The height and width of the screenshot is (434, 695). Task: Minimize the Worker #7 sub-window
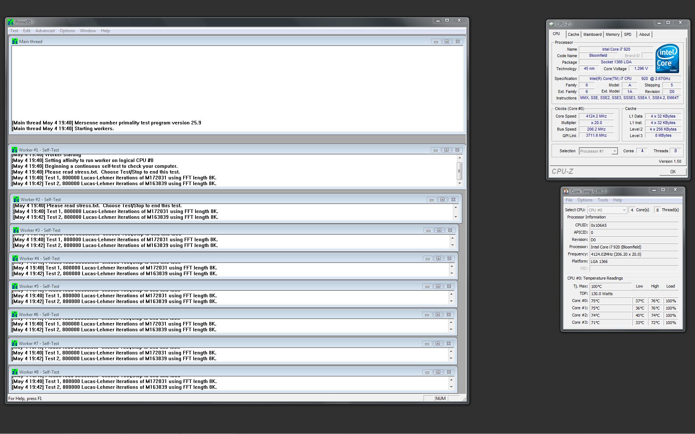tap(427, 344)
